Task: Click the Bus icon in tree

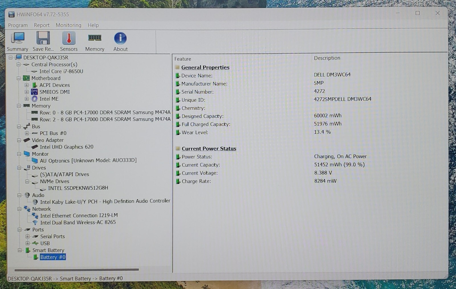Action: coord(27,126)
